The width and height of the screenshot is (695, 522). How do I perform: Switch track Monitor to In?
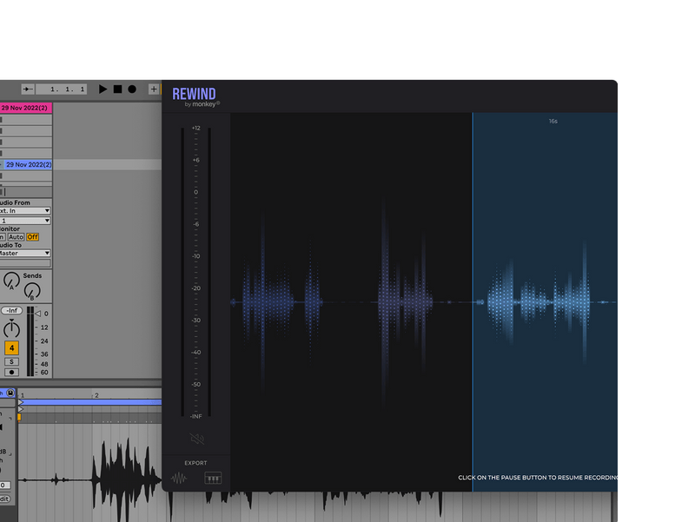[3, 236]
